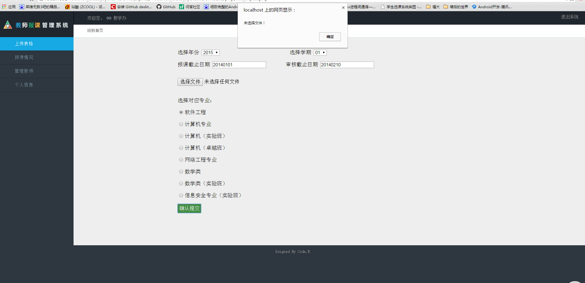Click the 选择对应专业: label
Viewport: 585px width, 283px height.
[x=195, y=100]
